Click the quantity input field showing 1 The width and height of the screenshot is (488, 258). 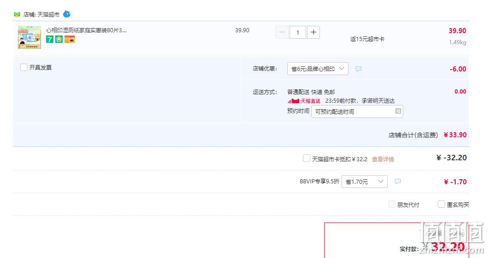coord(297,32)
